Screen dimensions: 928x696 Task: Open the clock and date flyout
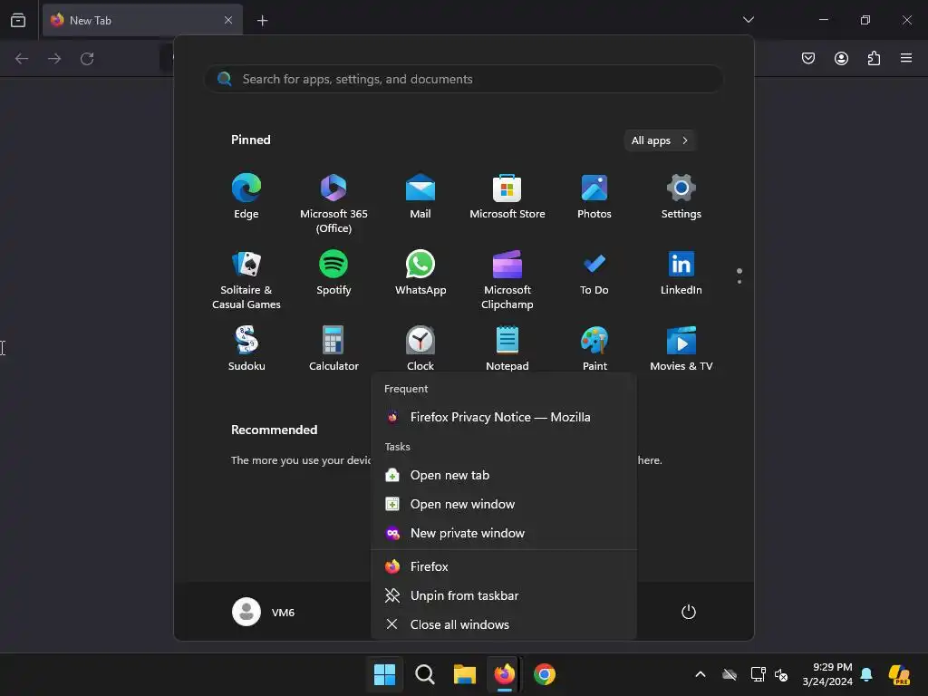click(x=827, y=674)
